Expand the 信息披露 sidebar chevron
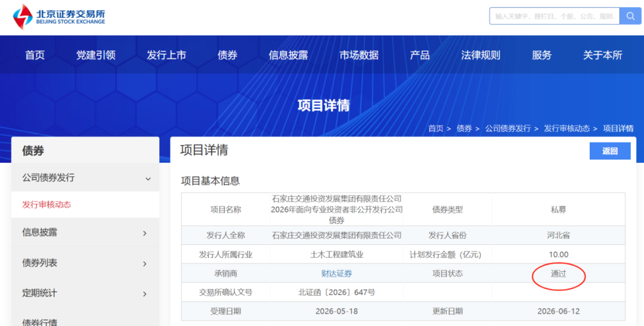 (144, 233)
